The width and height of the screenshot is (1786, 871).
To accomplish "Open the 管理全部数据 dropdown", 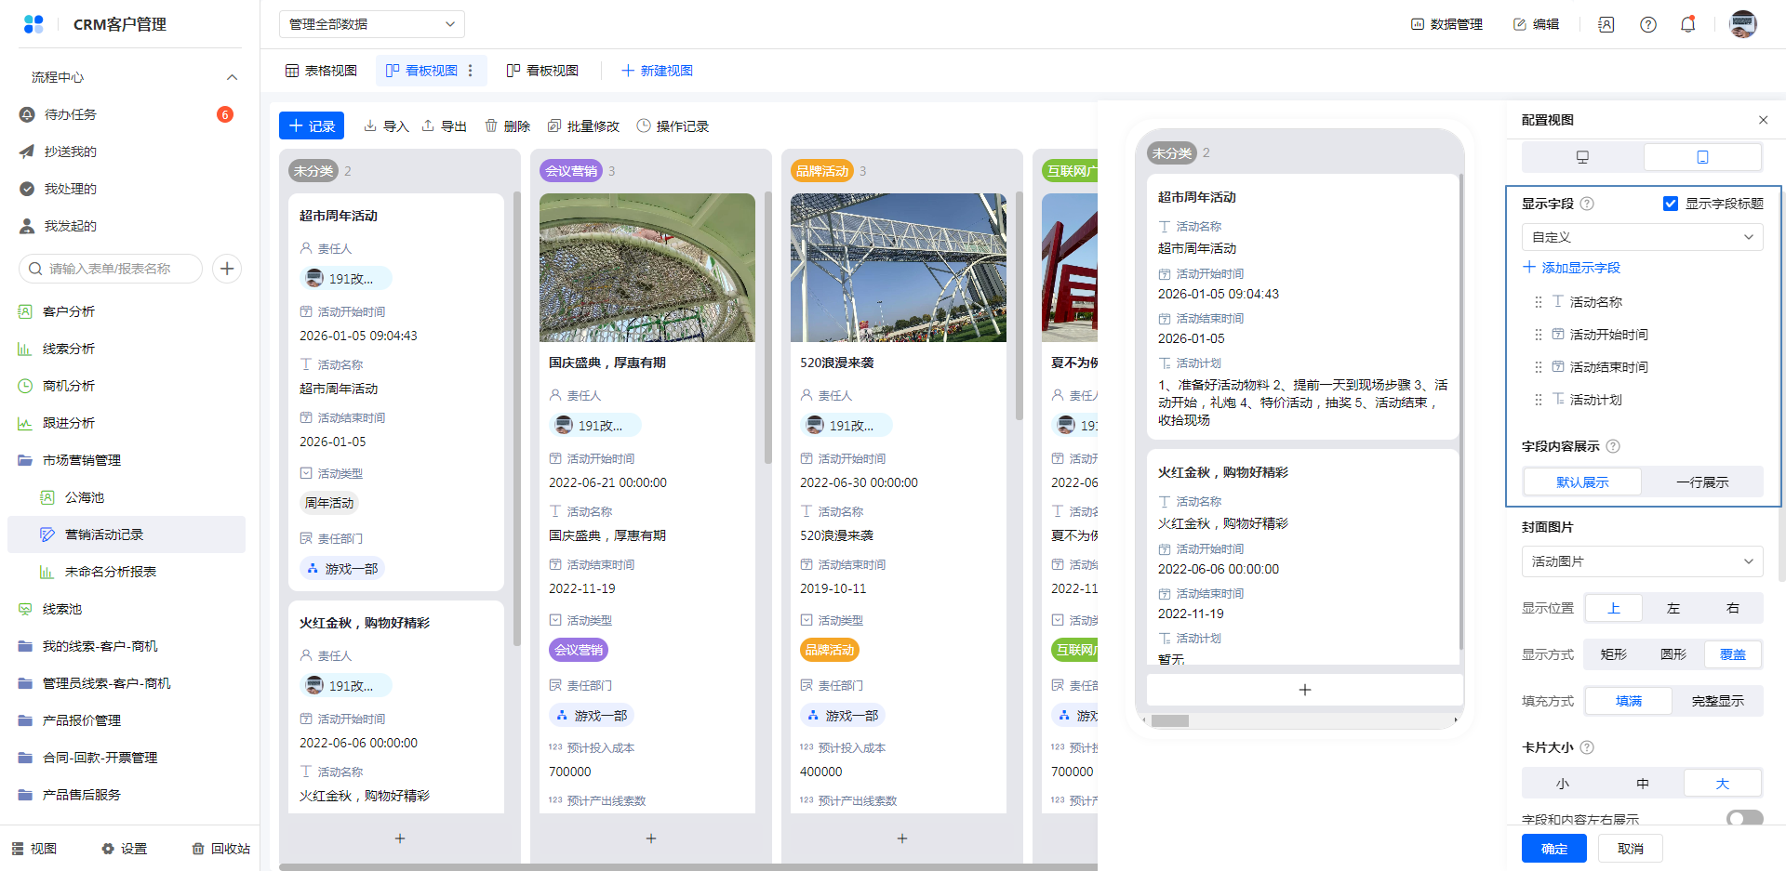I will (x=372, y=24).
